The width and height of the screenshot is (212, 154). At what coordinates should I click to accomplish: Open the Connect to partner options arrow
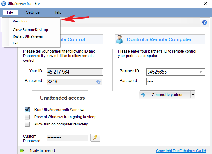(193, 95)
